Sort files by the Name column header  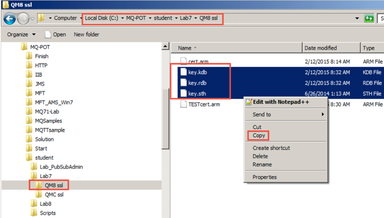[236, 48]
